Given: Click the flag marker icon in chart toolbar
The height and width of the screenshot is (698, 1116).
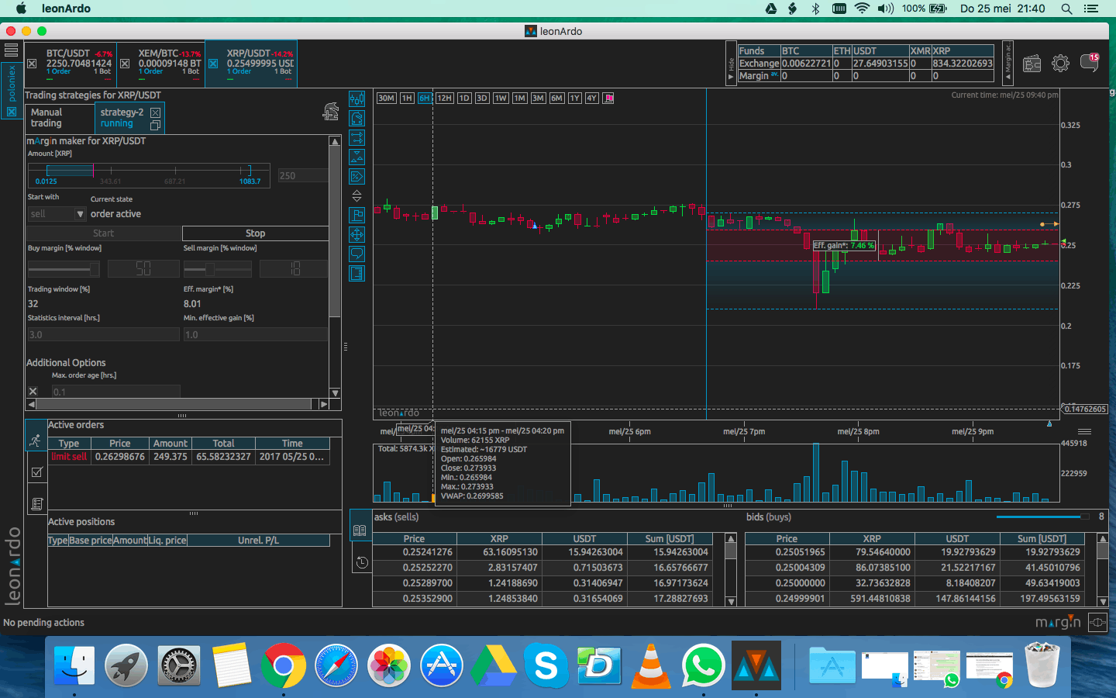Looking at the screenshot, I should click(356, 216).
